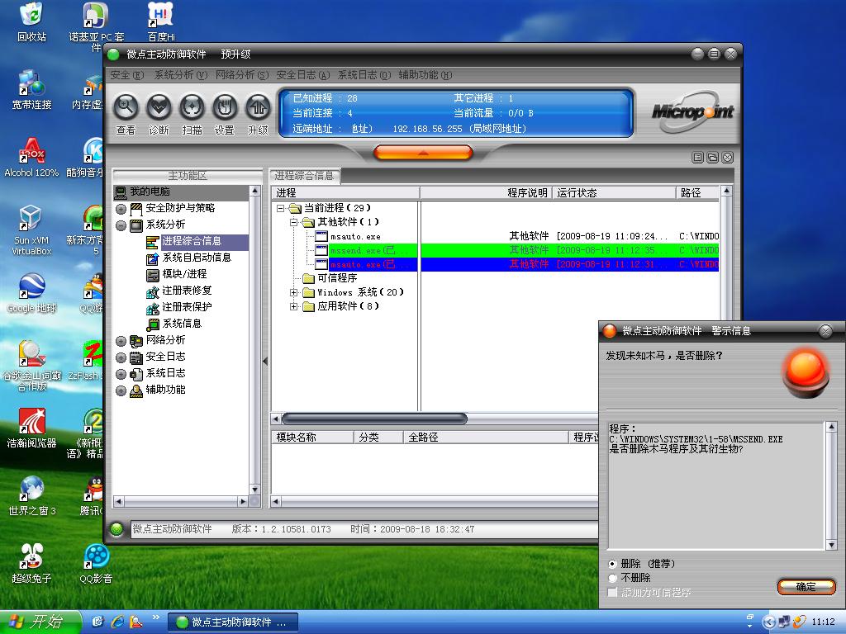This screenshot has height=634, width=846.
Task: Expand 应用软件 (8) process group
Action: (x=293, y=307)
